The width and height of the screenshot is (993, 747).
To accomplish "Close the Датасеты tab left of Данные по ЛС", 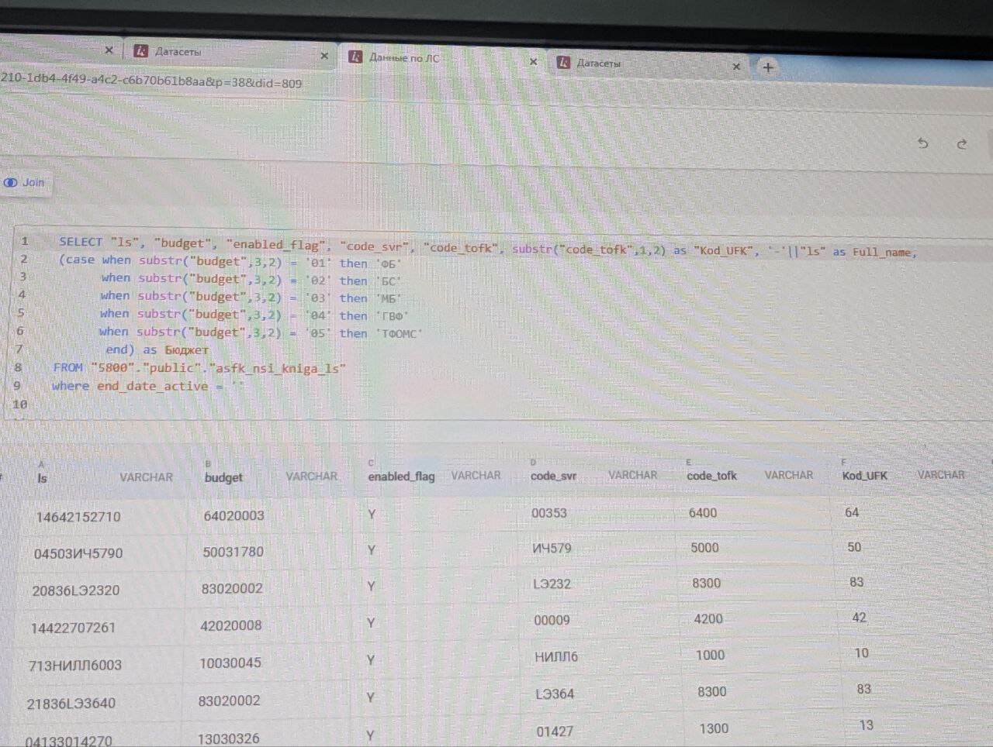I will [x=324, y=56].
